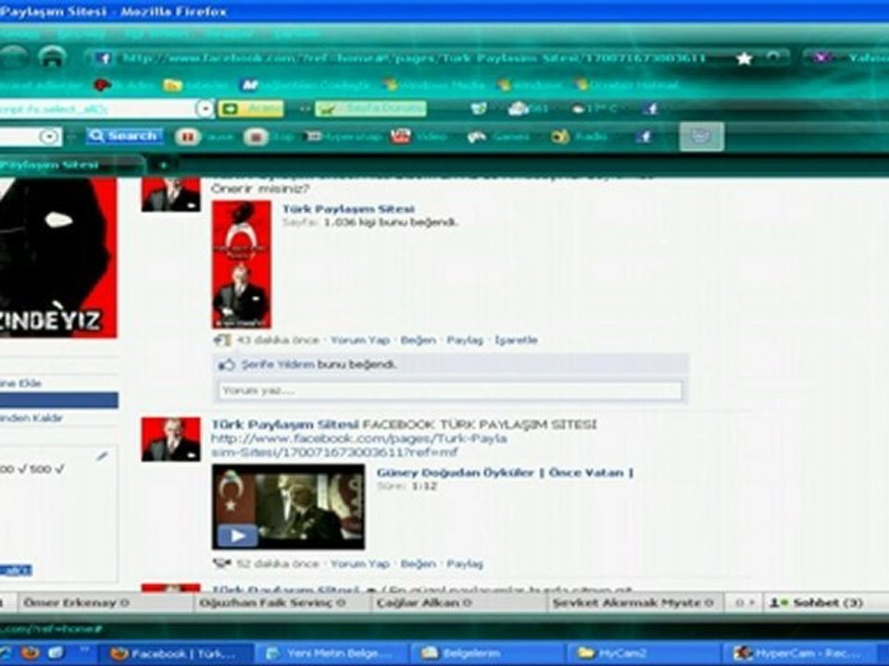The width and height of the screenshot is (889, 666).
Task: Click İşaretle under the 43 dakika post
Action: pyautogui.click(x=516, y=340)
